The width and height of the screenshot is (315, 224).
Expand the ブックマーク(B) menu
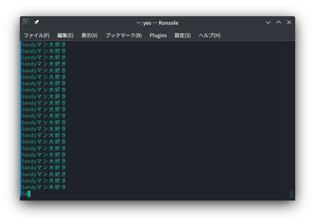point(123,35)
